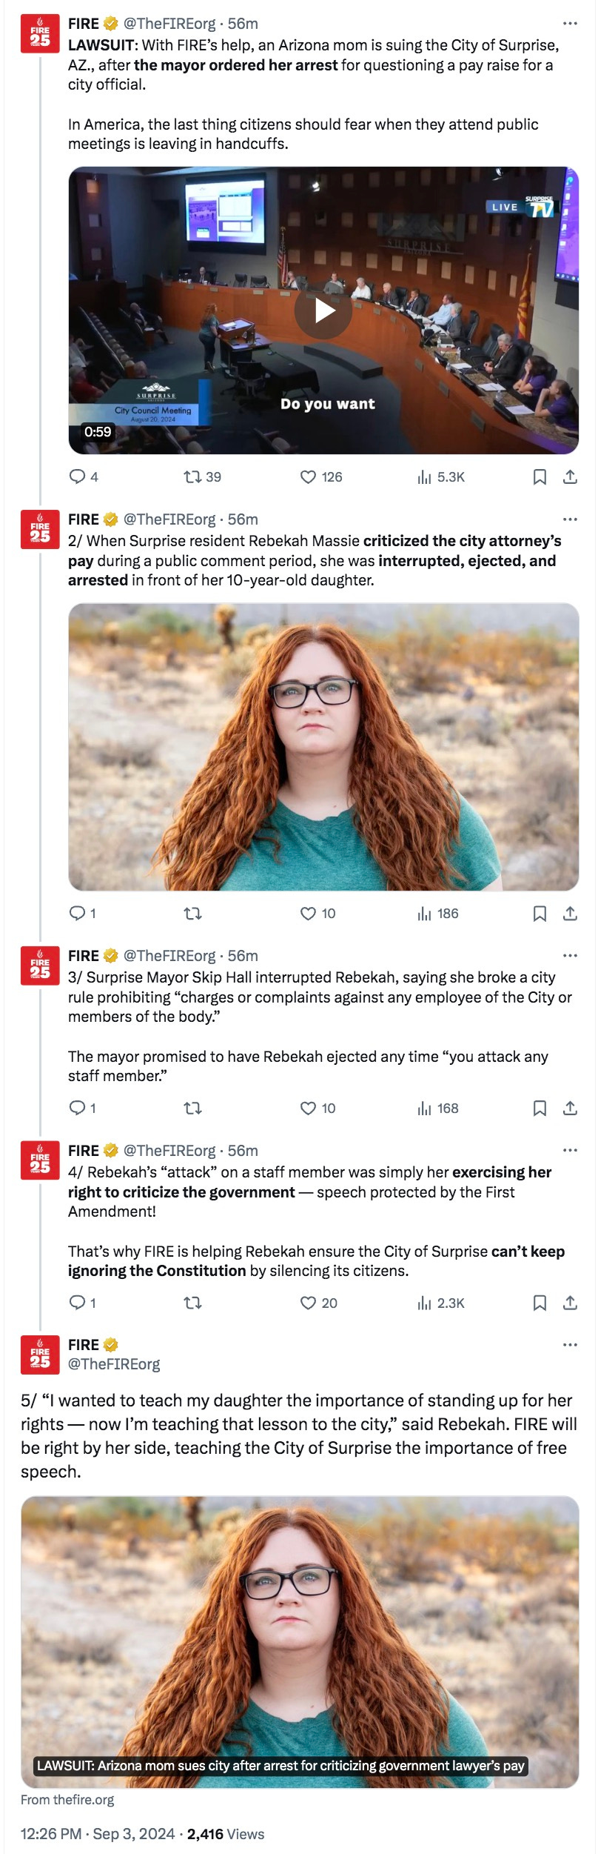The width and height of the screenshot is (598, 1854).
Task: Click the Sep 3, 2024 timestamp
Action: 134,1834
